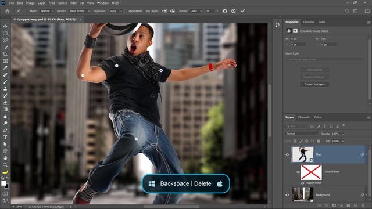Click the add layer mask icon

pyautogui.click(x=334, y=206)
